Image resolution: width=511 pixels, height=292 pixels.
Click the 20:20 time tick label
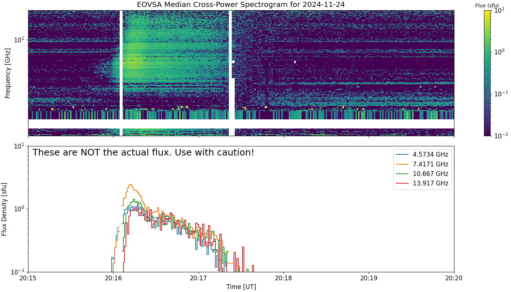tap(454, 278)
